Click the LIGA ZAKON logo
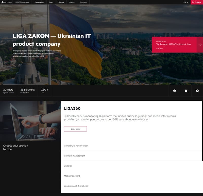203x196 pixels. pyautogui.click(x=6, y=2)
